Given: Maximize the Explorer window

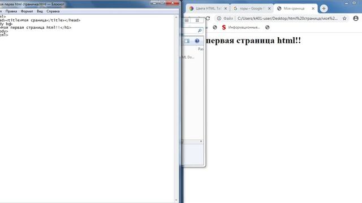Looking at the screenshot, I should [187, 20].
